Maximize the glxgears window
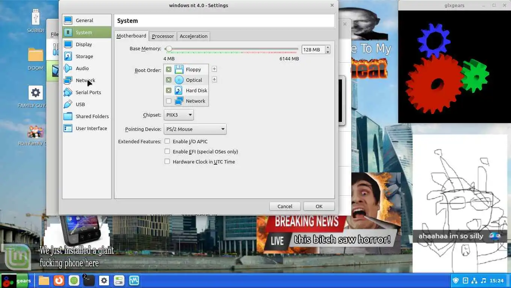The height and width of the screenshot is (288, 511). tap(494, 5)
